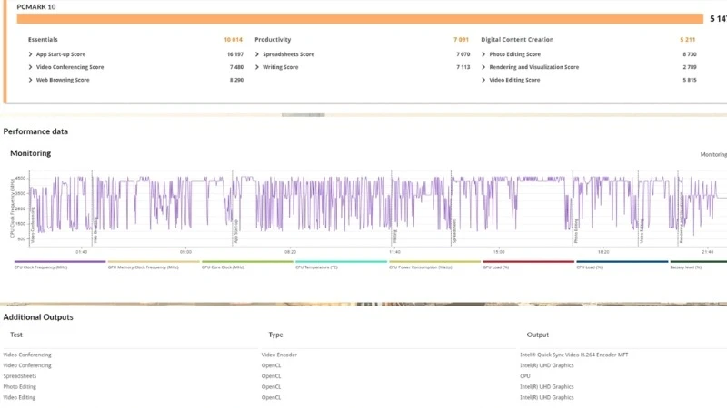Toggle CPU Clock Frequency legend series

point(60,265)
